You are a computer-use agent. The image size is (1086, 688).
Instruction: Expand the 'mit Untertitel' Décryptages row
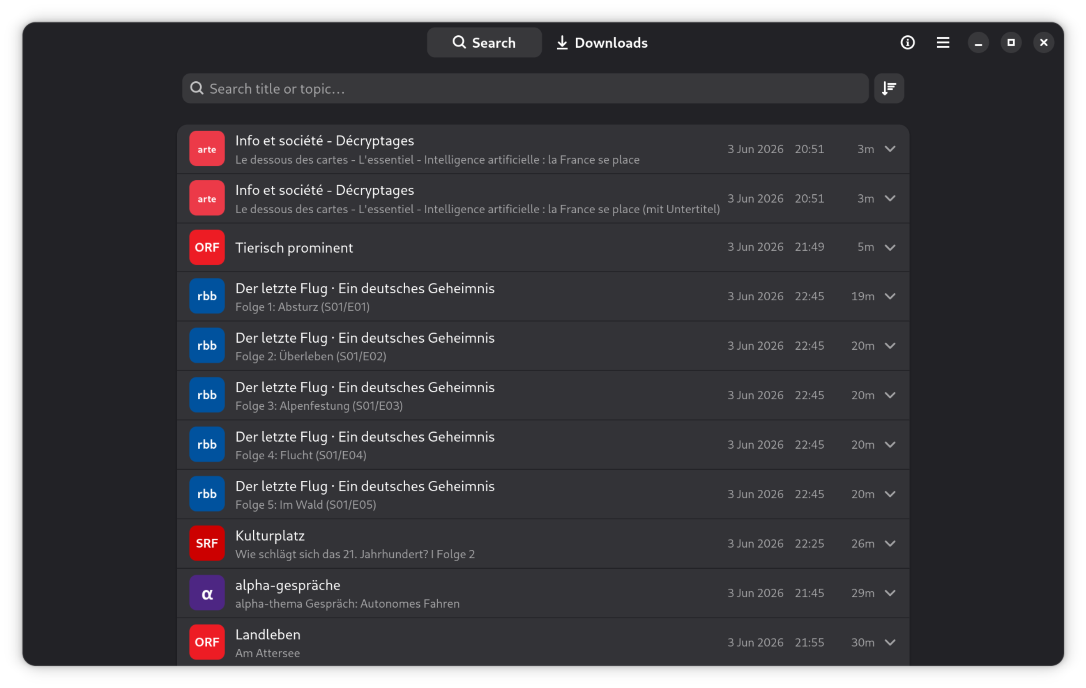coord(890,198)
